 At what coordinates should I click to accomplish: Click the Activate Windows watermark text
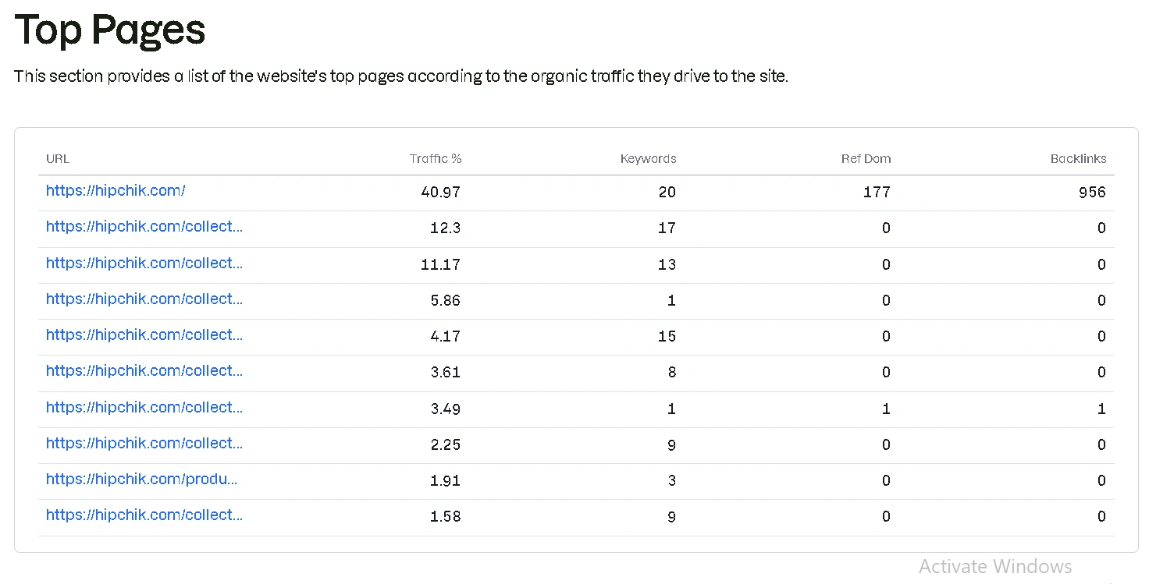tap(995, 566)
